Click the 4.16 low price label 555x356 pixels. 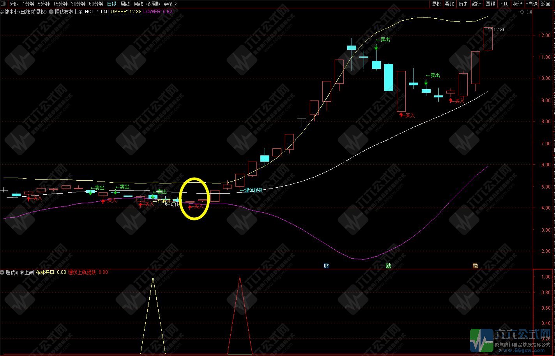coord(175,204)
